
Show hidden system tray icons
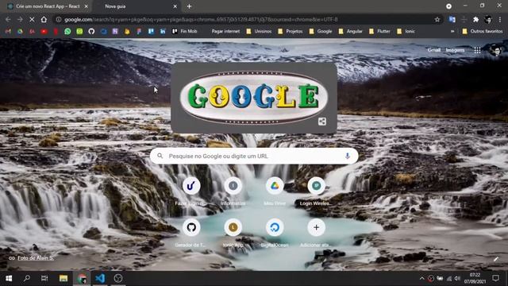click(x=421, y=278)
